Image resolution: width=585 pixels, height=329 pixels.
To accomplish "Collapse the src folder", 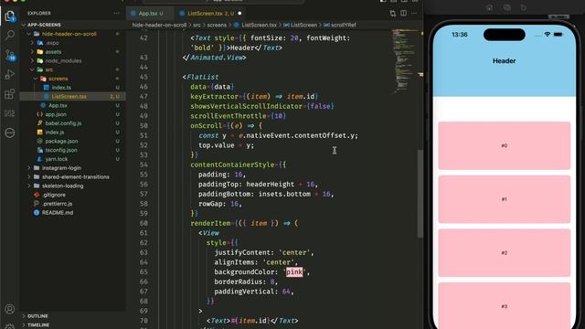I will pos(32,69).
